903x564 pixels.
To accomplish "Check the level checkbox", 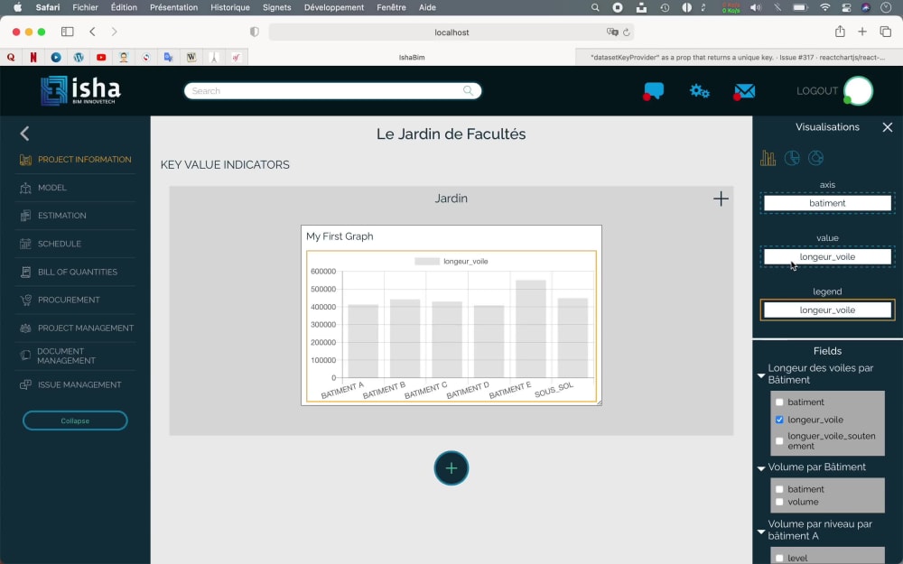I will coord(779,558).
